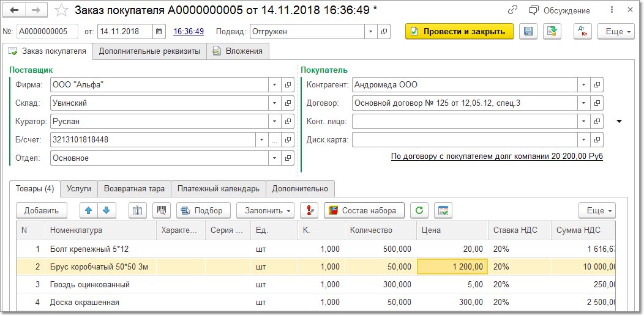This screenshot has width=644, height=316.
Task: Select the price cell 1 200,00
Action: (452, 267)
